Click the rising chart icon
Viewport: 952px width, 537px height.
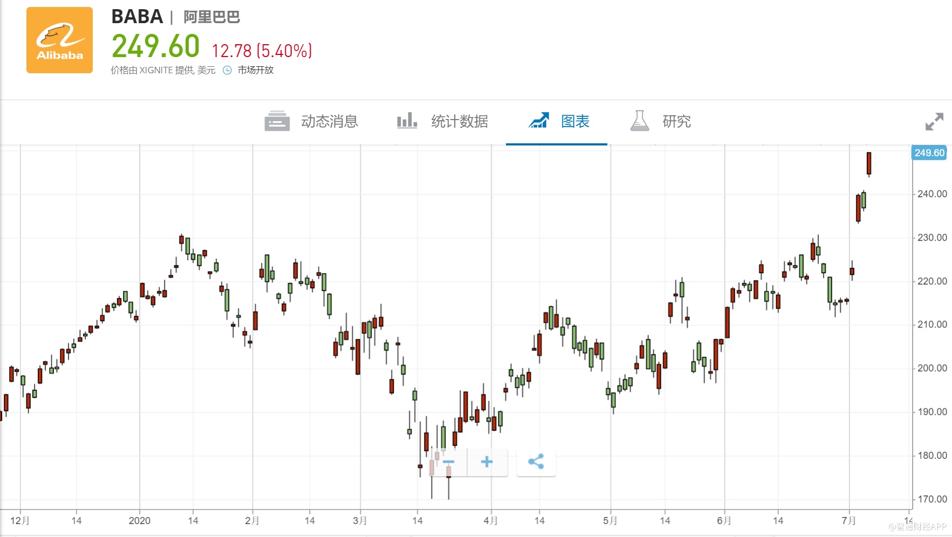pyautogui.click(x=538, y=121)
